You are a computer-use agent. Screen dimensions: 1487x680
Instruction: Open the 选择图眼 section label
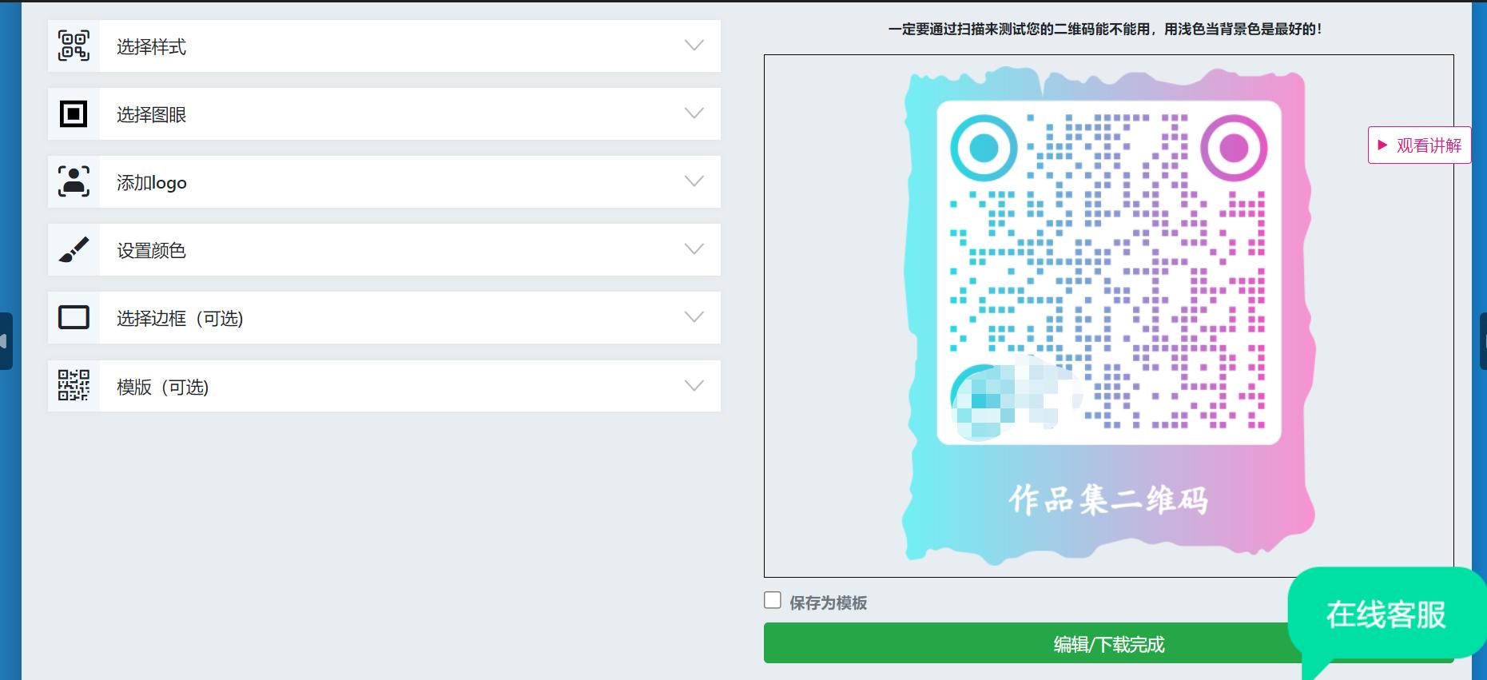[x=151, y=115]
